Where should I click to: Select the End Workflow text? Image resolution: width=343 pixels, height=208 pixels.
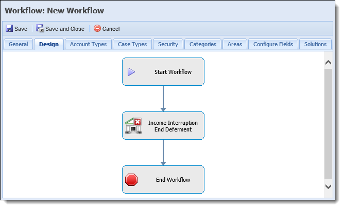[173, 180]
